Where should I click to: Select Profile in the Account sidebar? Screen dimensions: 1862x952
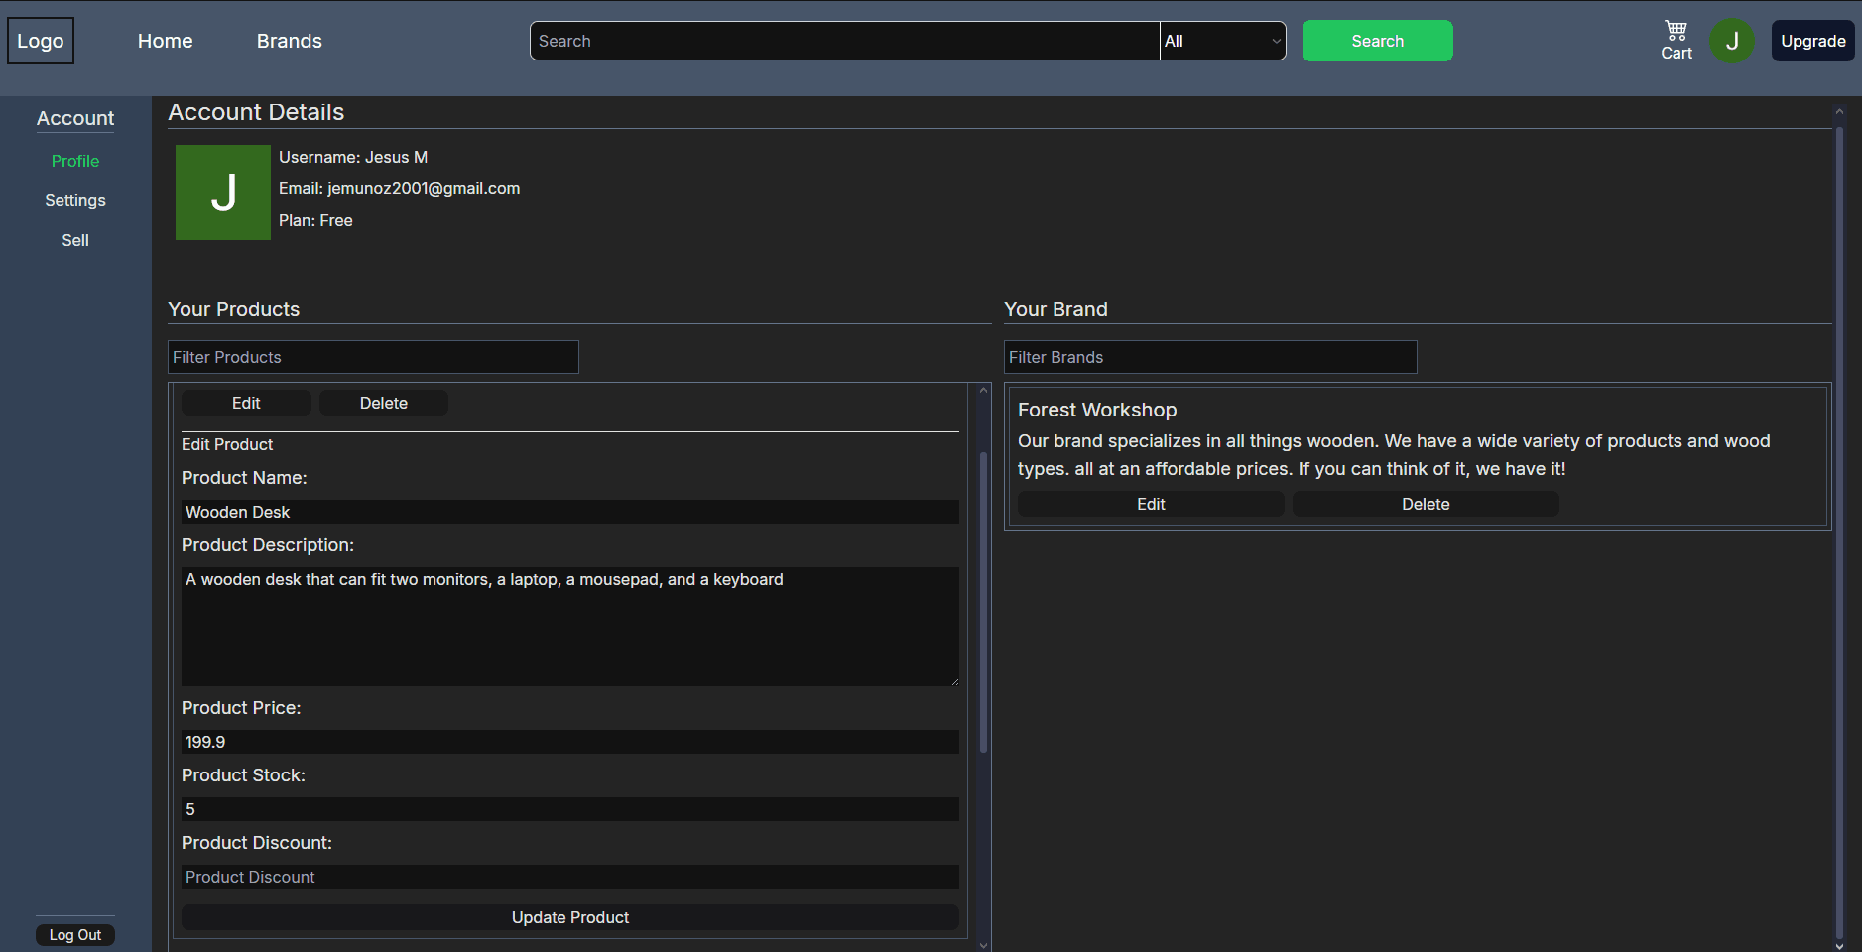tap(75, 161)
